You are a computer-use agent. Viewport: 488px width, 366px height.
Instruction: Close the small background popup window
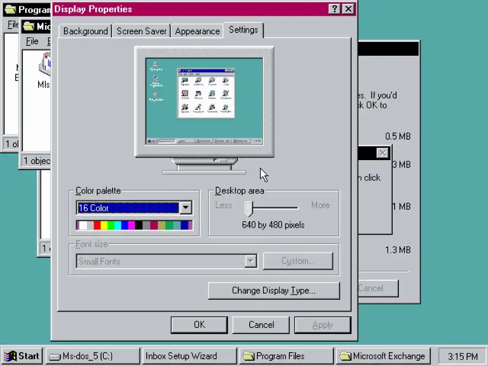[383, 153]
